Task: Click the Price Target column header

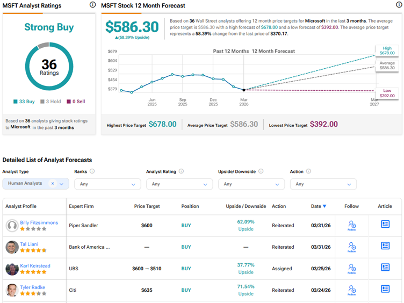Action: pyautogui.click(x=147, y=206)
